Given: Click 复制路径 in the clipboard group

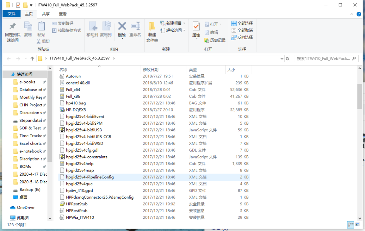Looking at the screenshot, I should tap(63, 23).
